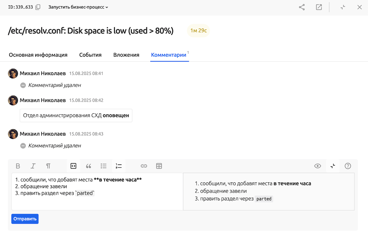Toggle the Markdown preview eye icon
The image size is (368, 234).
pos(317,166)
